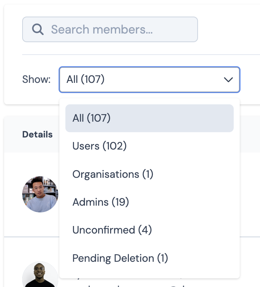Select the highlighted All (107) option
This screenshot has height=287, width=260.
[x=149, y=118]
